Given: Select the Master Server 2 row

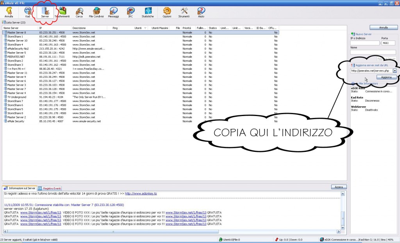Looking at the screenshot, I should pyautogui.click(x=141, y=117).
